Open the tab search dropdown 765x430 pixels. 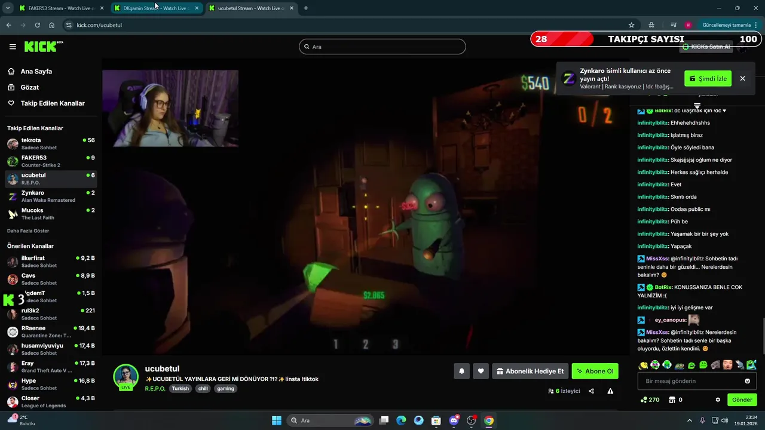8,8
